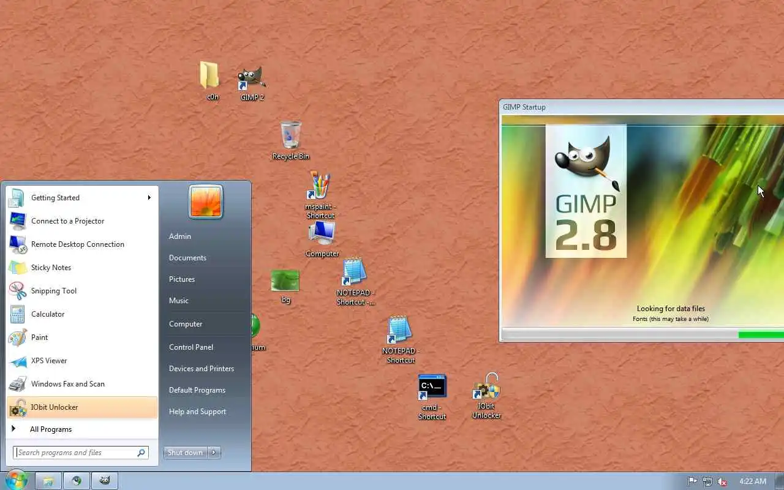Click the green browser icon on taskbar
The width and height of the screenshot is (784, 490).
pos(77,481)
